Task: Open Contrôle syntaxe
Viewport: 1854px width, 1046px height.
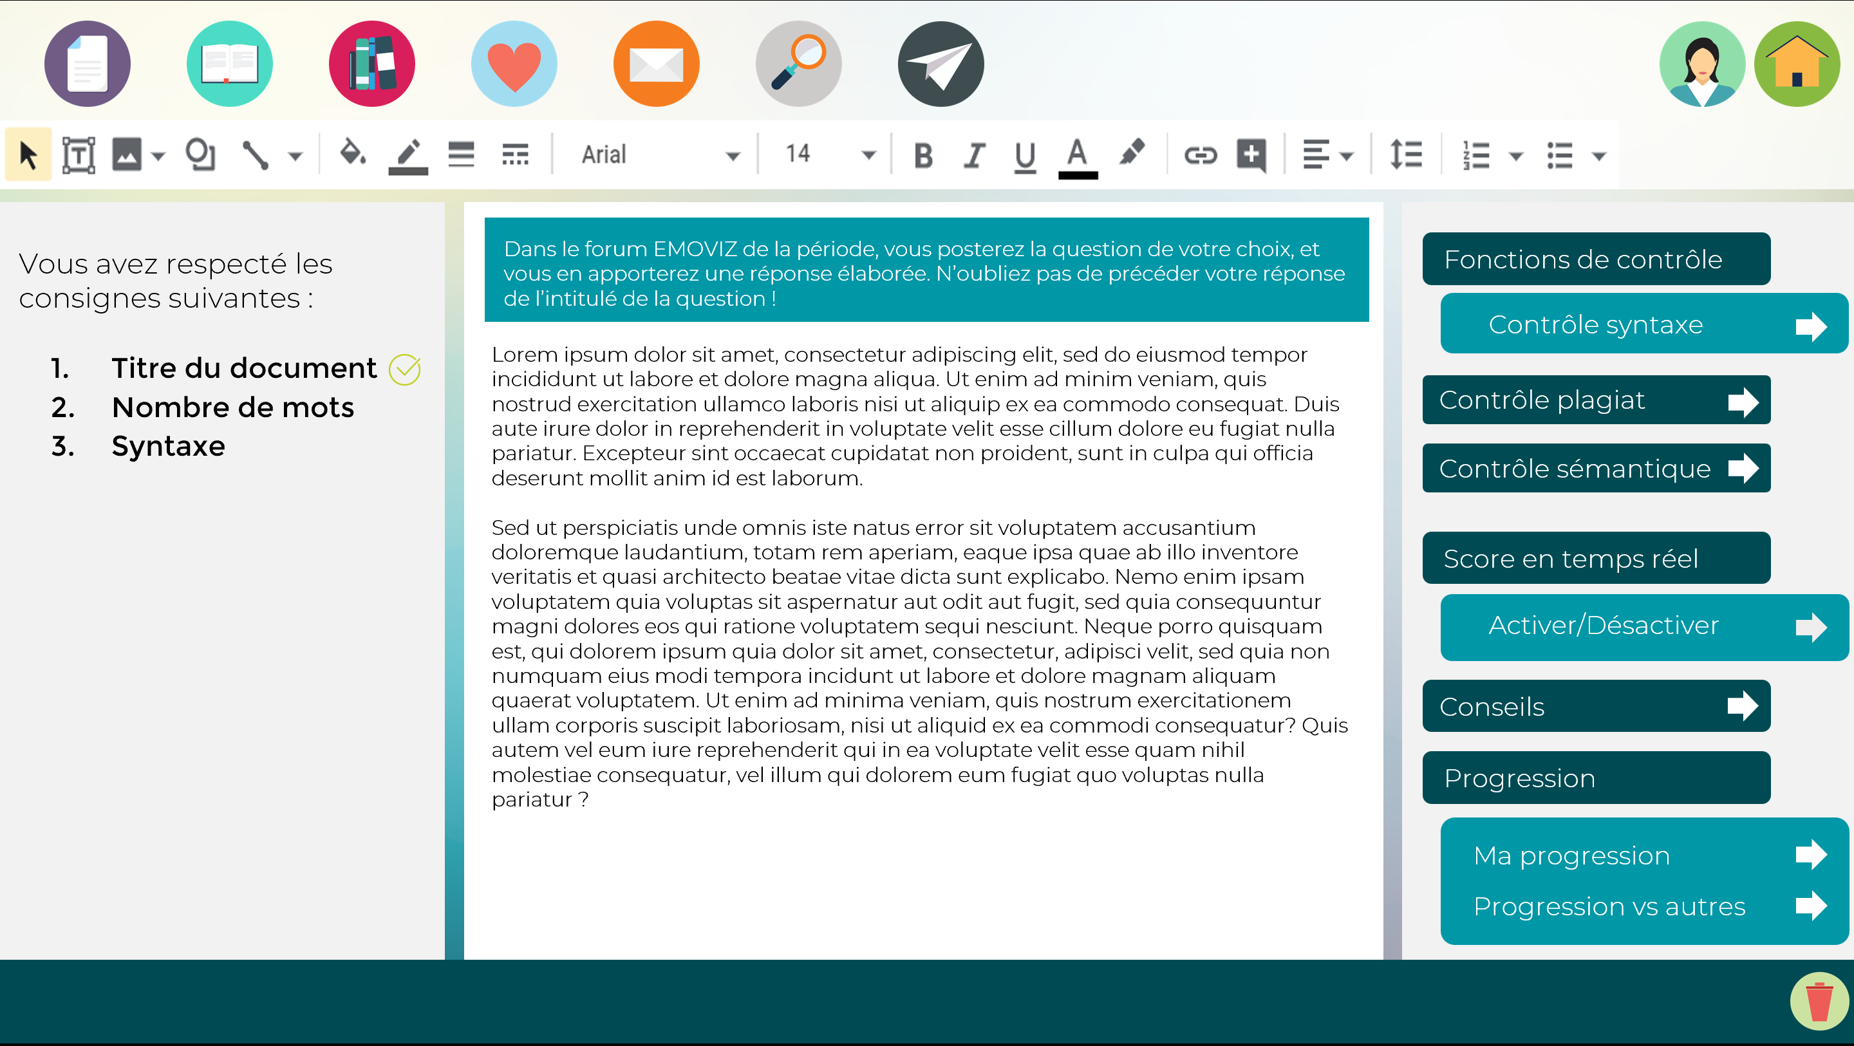Action: 1644,324
